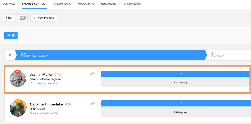The width and height of the screenshot is (251, 124).
Task: Click the All 9 filter button
Action: (11, 36)
